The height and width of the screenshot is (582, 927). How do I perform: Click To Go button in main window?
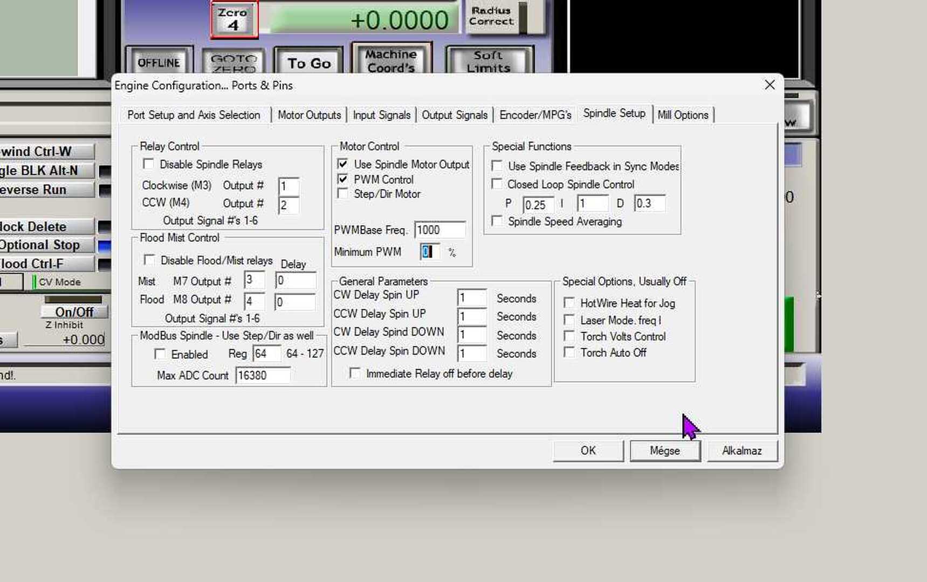309,61
